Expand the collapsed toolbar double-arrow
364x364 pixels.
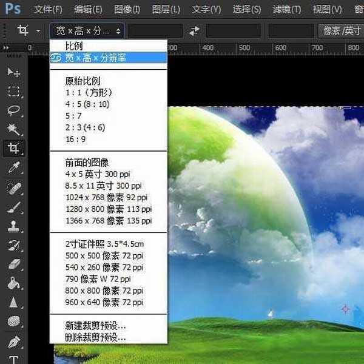(x=5, y=48)
